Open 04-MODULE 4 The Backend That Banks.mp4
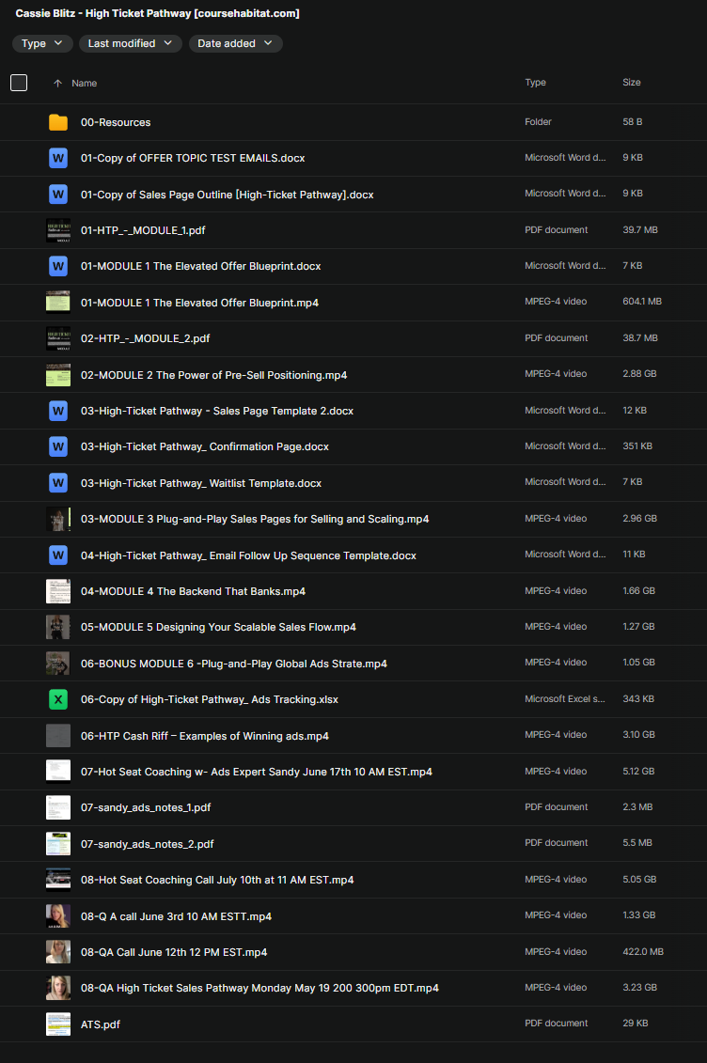Viewport: 707px width, 1063px height. (193, 591)
